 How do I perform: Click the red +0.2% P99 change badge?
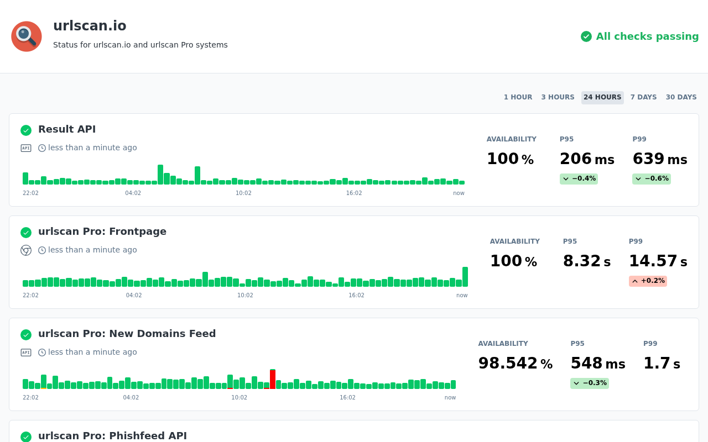point(648,281)
